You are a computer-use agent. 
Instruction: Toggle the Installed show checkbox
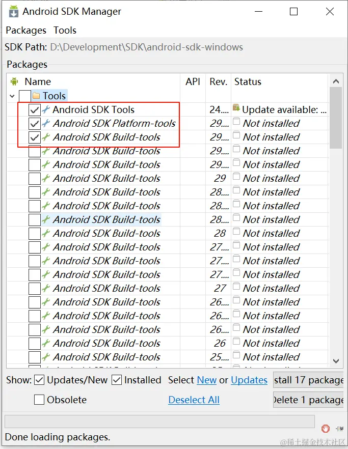(117, 380)
